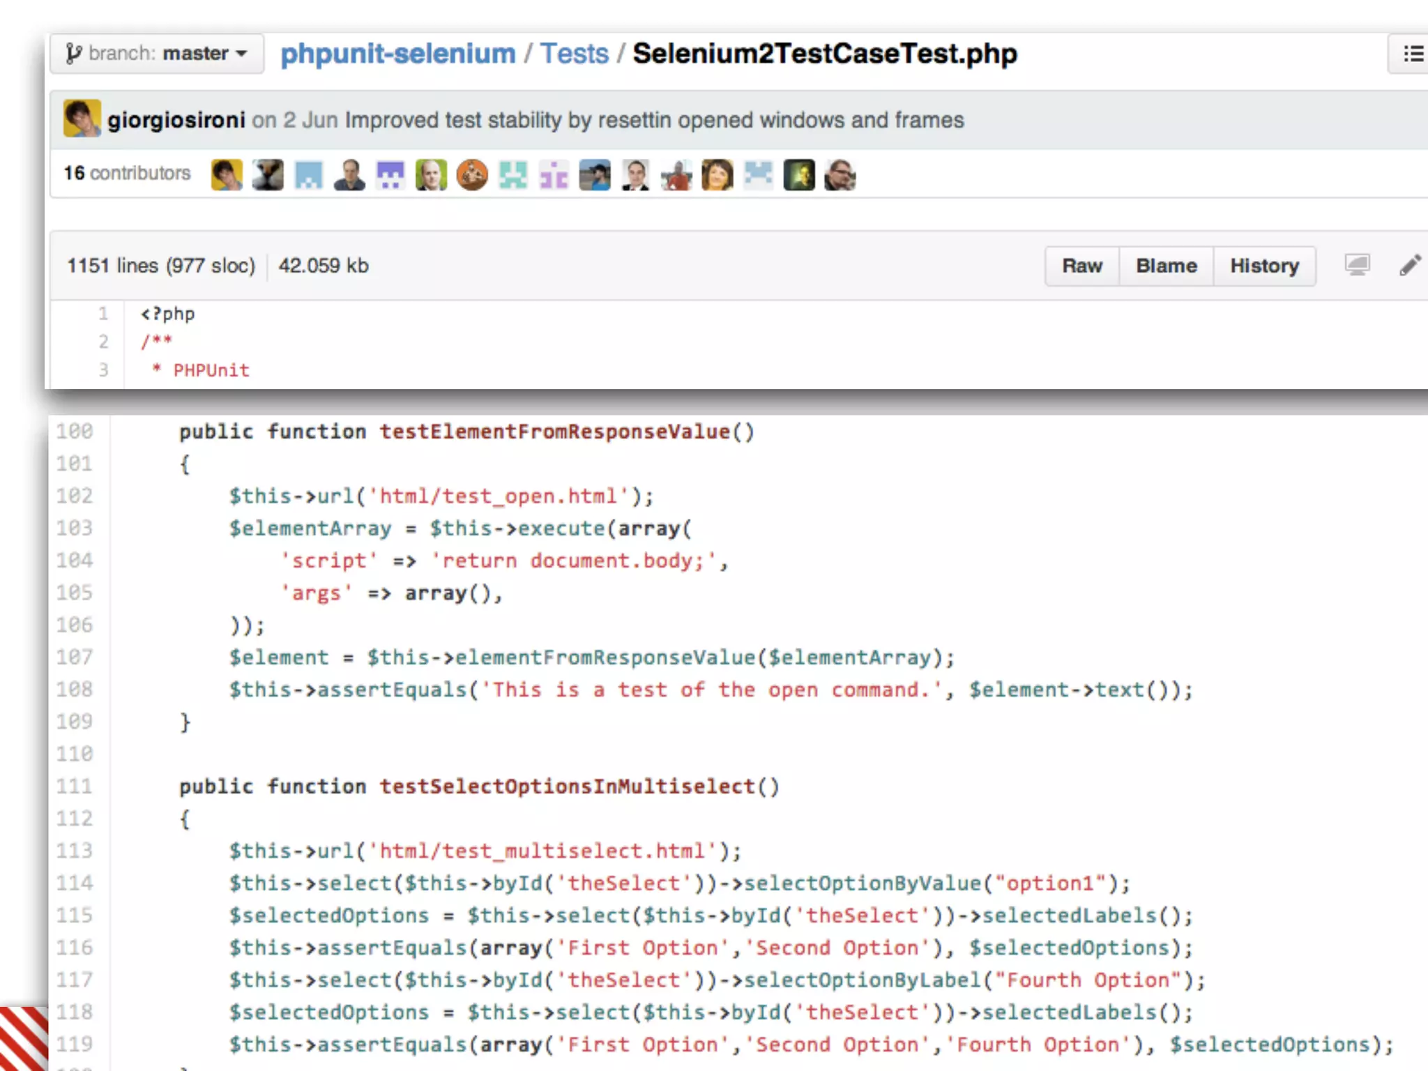Screen dimensions: 1428x1071
Task: Click the desktop monitor icon
Action: tap(1357, 265)
